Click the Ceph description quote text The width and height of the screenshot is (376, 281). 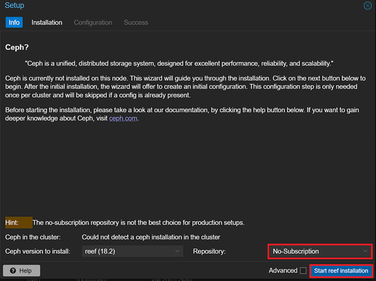coord(179,63)
